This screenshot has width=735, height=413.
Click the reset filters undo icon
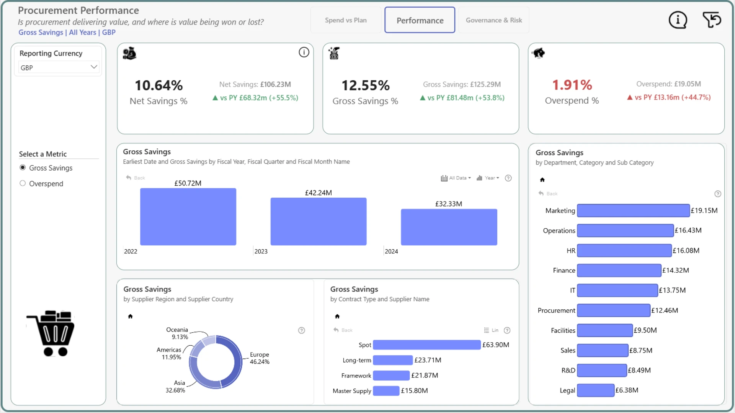tap(712, 20)
